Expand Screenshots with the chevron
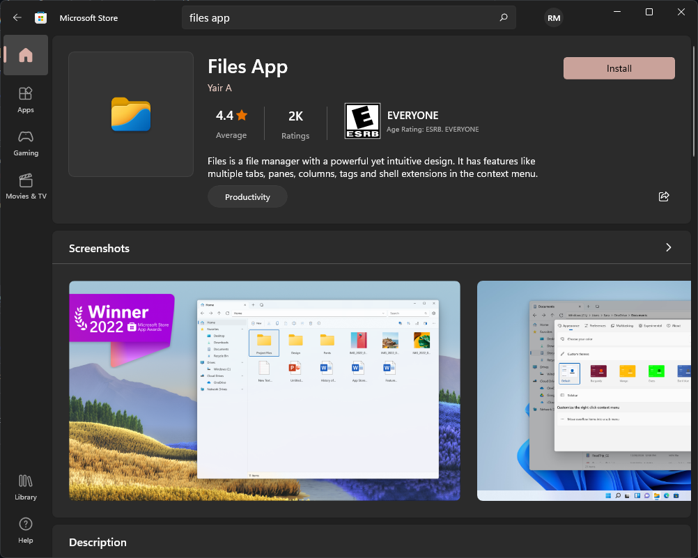 (668, 247)
